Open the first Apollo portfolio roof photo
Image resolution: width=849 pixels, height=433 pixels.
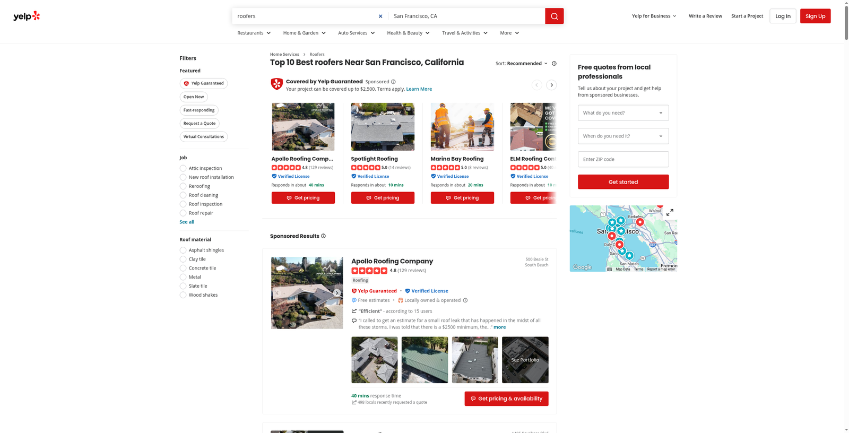click(x=374, y=360)
